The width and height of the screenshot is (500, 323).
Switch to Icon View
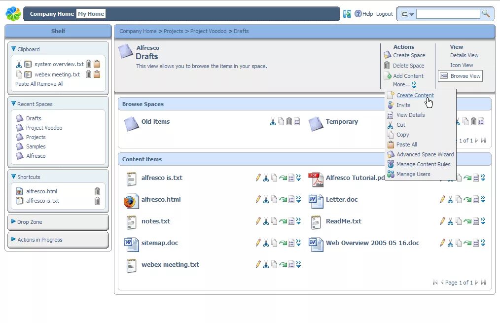point(462,65)
